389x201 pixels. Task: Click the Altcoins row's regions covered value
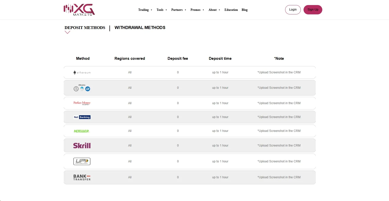pos(130,88)
